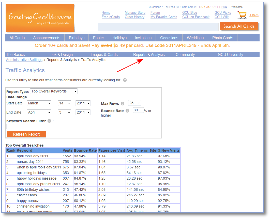Click keyword 'happy holidays message'
This screenshot has width=270, height=221.
[37, 178]
